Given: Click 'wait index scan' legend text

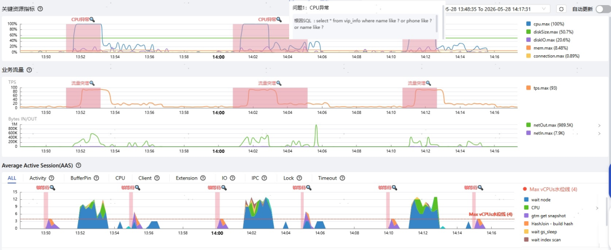Looking at the screenshot, I should [x=546, y=240].
